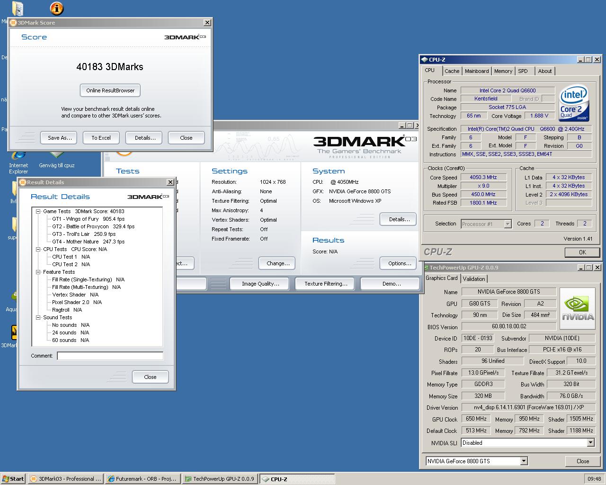This screenshot has width=606, height=485.
Task: Click the Intel Core 2 Quad logo
Action: point(574,103)
